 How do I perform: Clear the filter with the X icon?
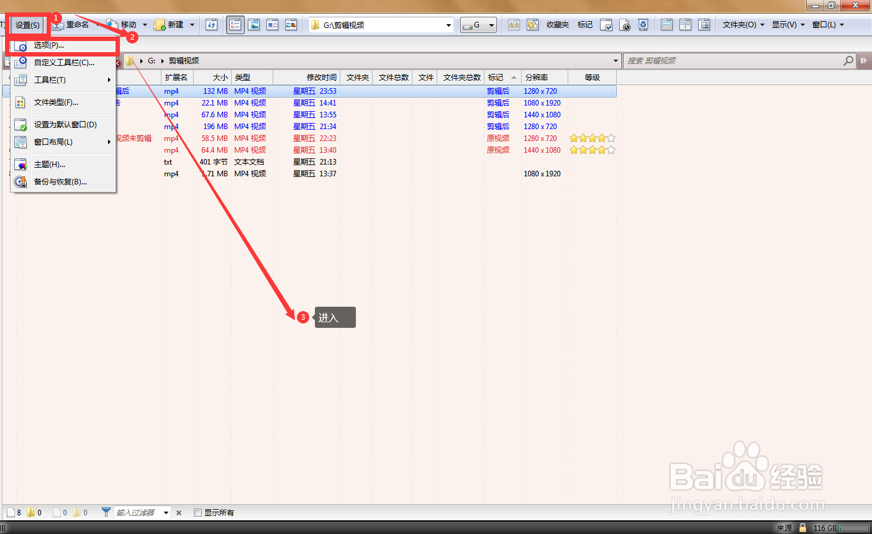click(179, 513)
